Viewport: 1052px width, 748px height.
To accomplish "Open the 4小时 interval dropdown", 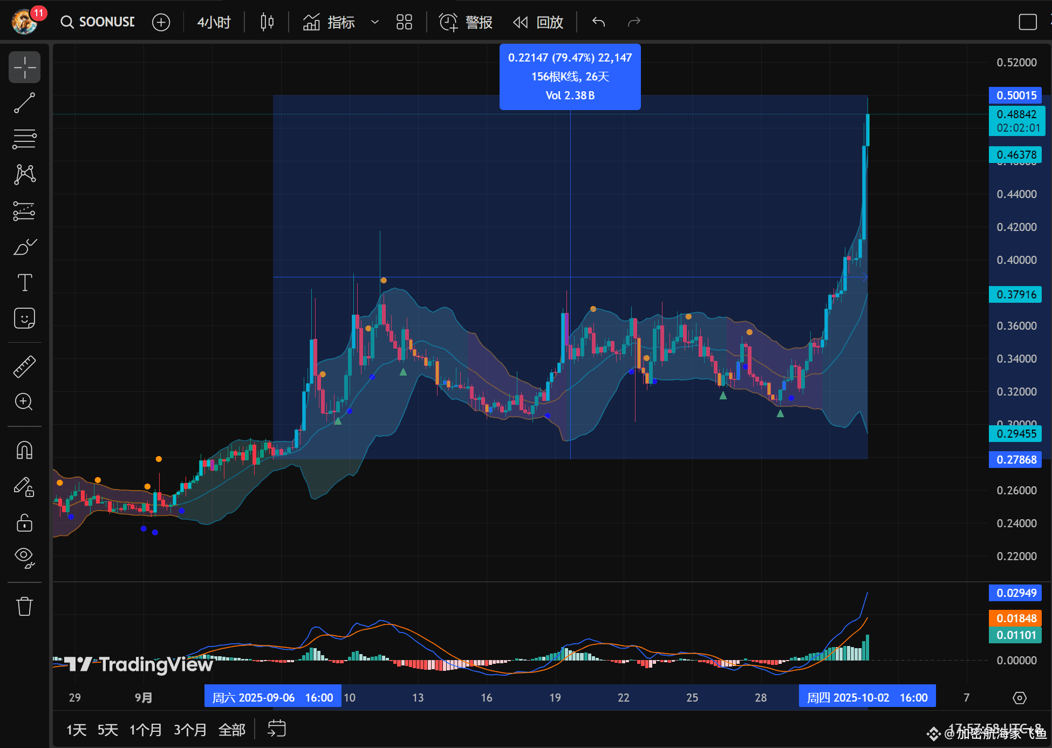I will pos(214,22).
